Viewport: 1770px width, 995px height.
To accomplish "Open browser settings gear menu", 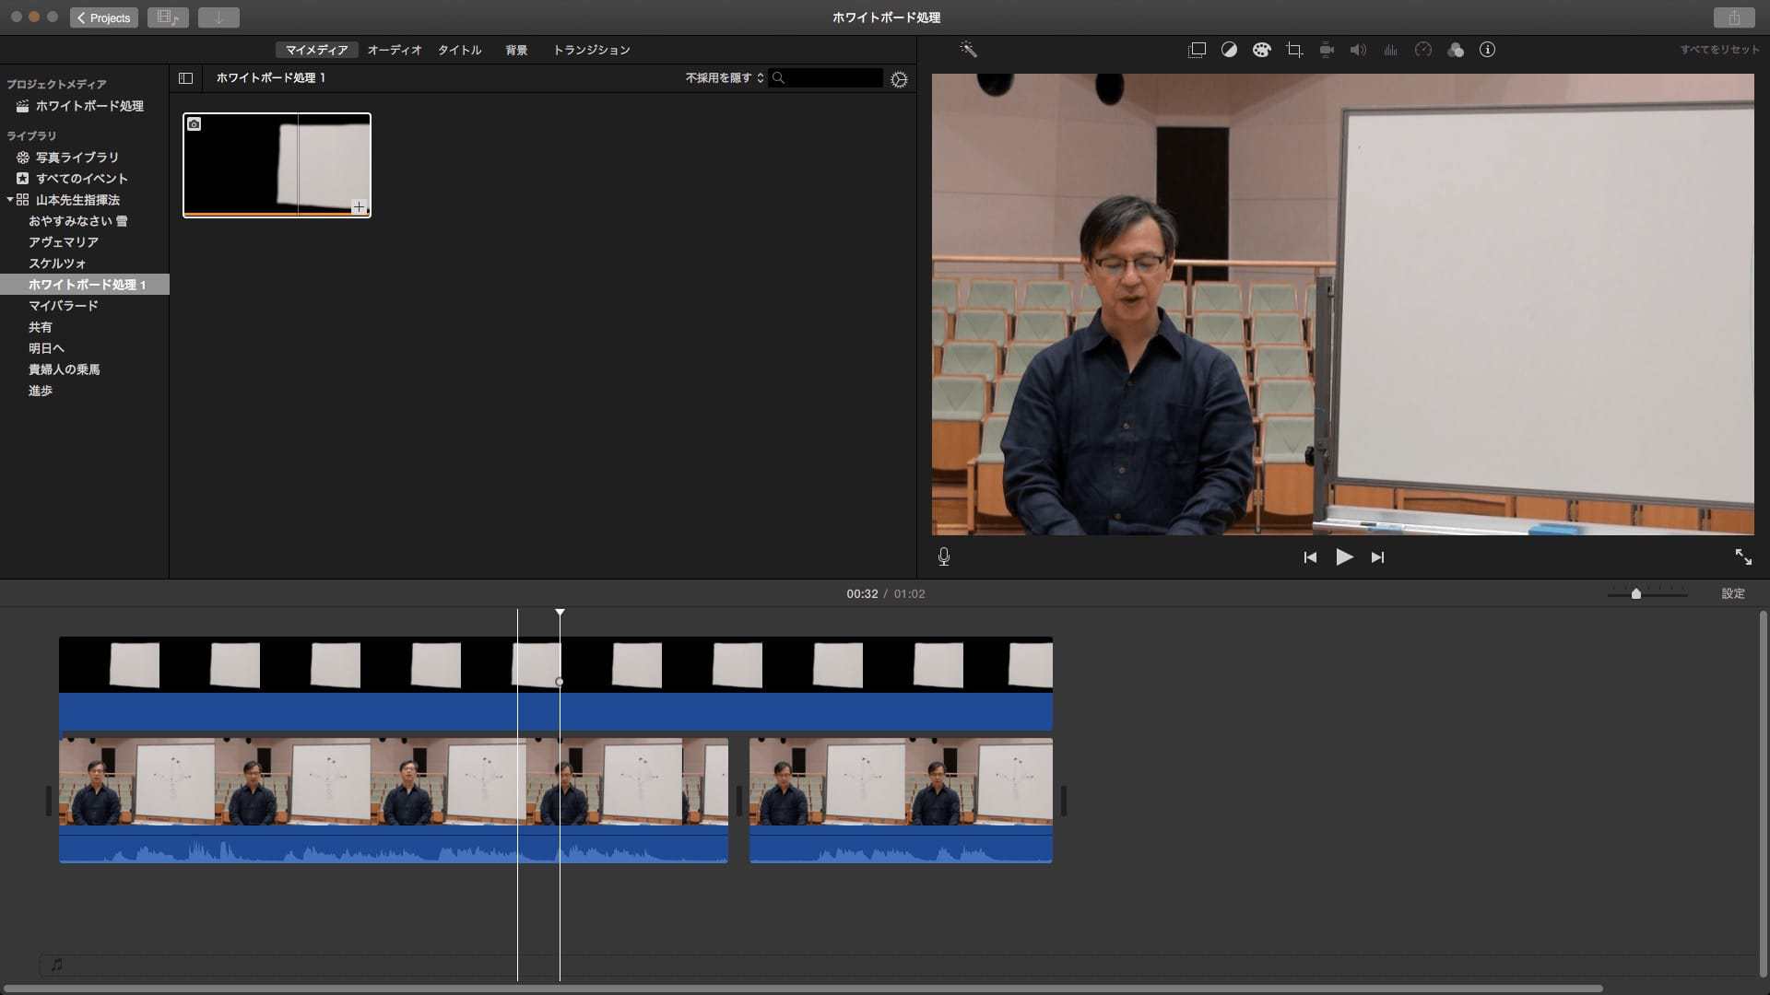I will pos(899,80).
